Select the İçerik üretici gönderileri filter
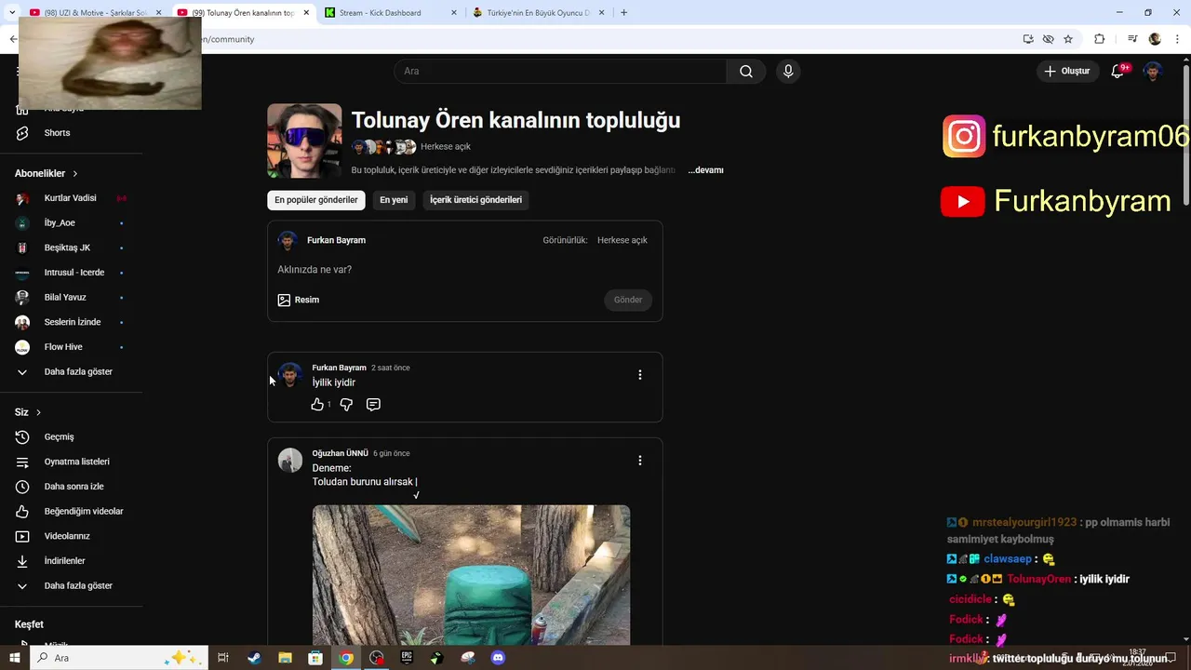The image size is (1191, 670). click(475, 200)
